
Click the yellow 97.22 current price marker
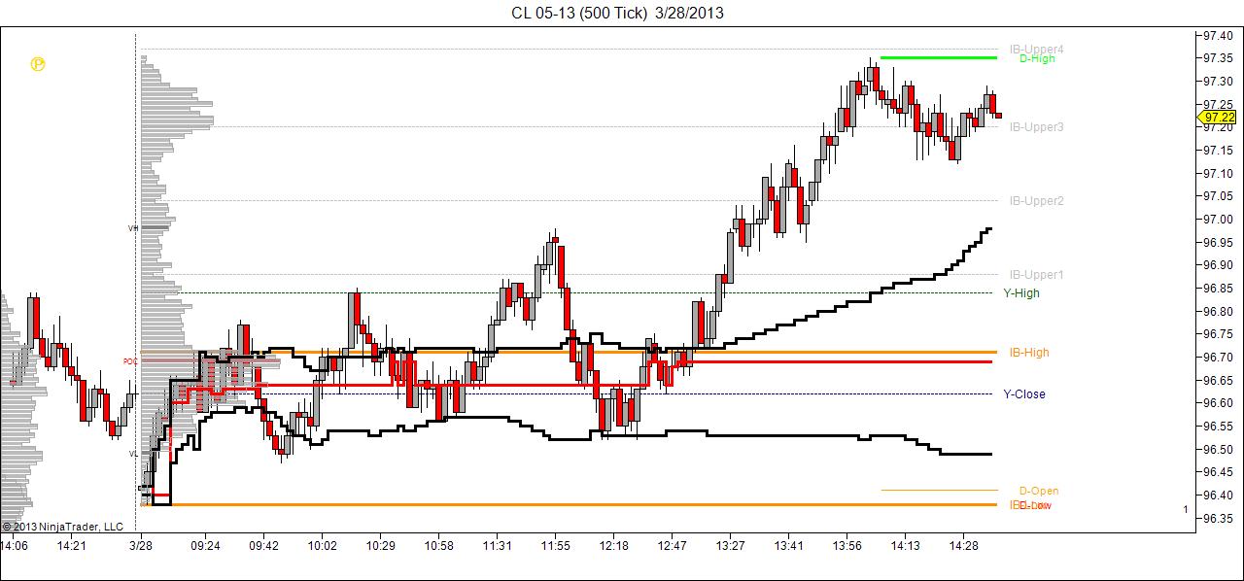[1216, 117]
